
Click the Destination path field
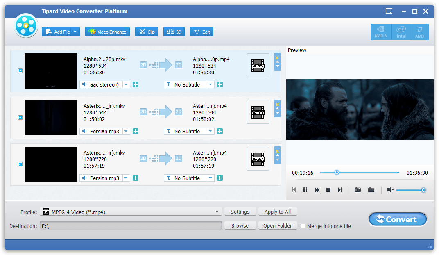tap(131, 226)
